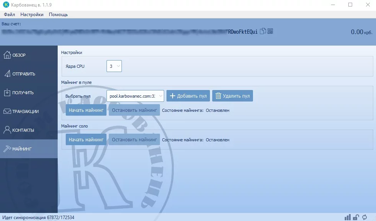The height and width of the screenshot is (221, 376).
Task: Click the Ваш счет: label
Action: tap(11, 24)
